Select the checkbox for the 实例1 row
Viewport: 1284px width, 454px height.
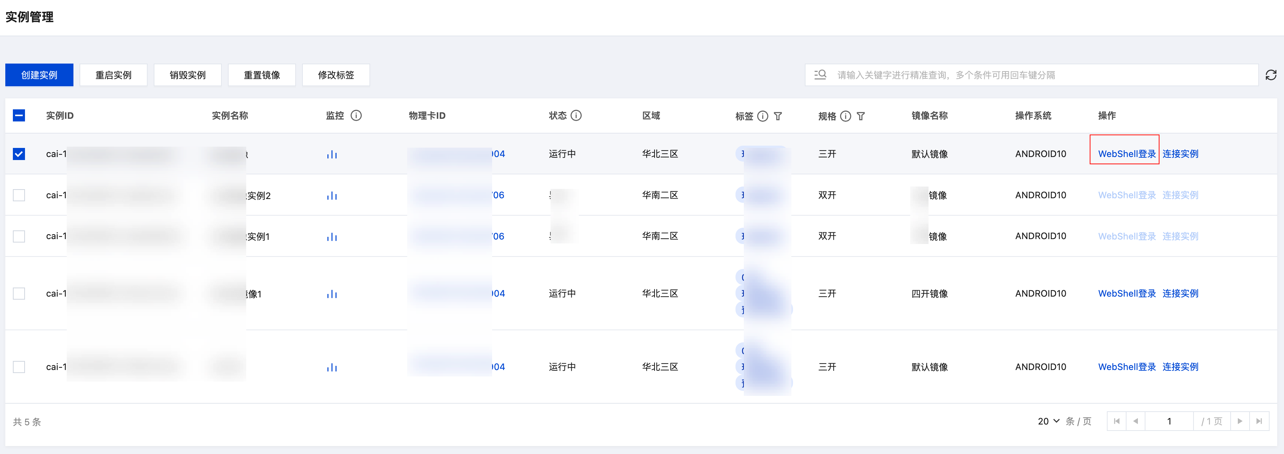(x=19, y=236)
